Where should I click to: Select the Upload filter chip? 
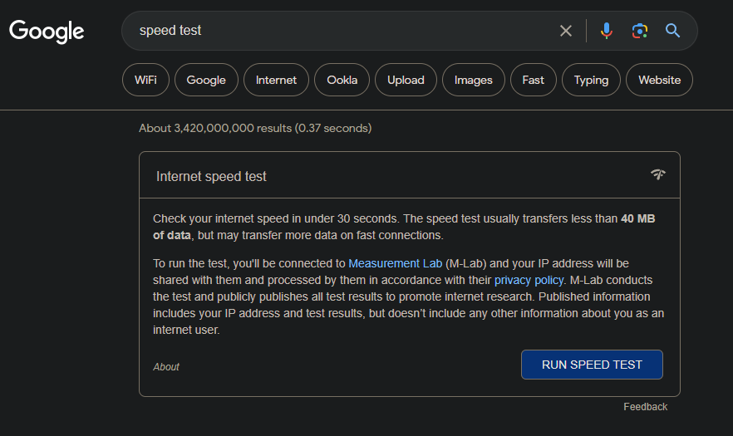tap(406, 80)
